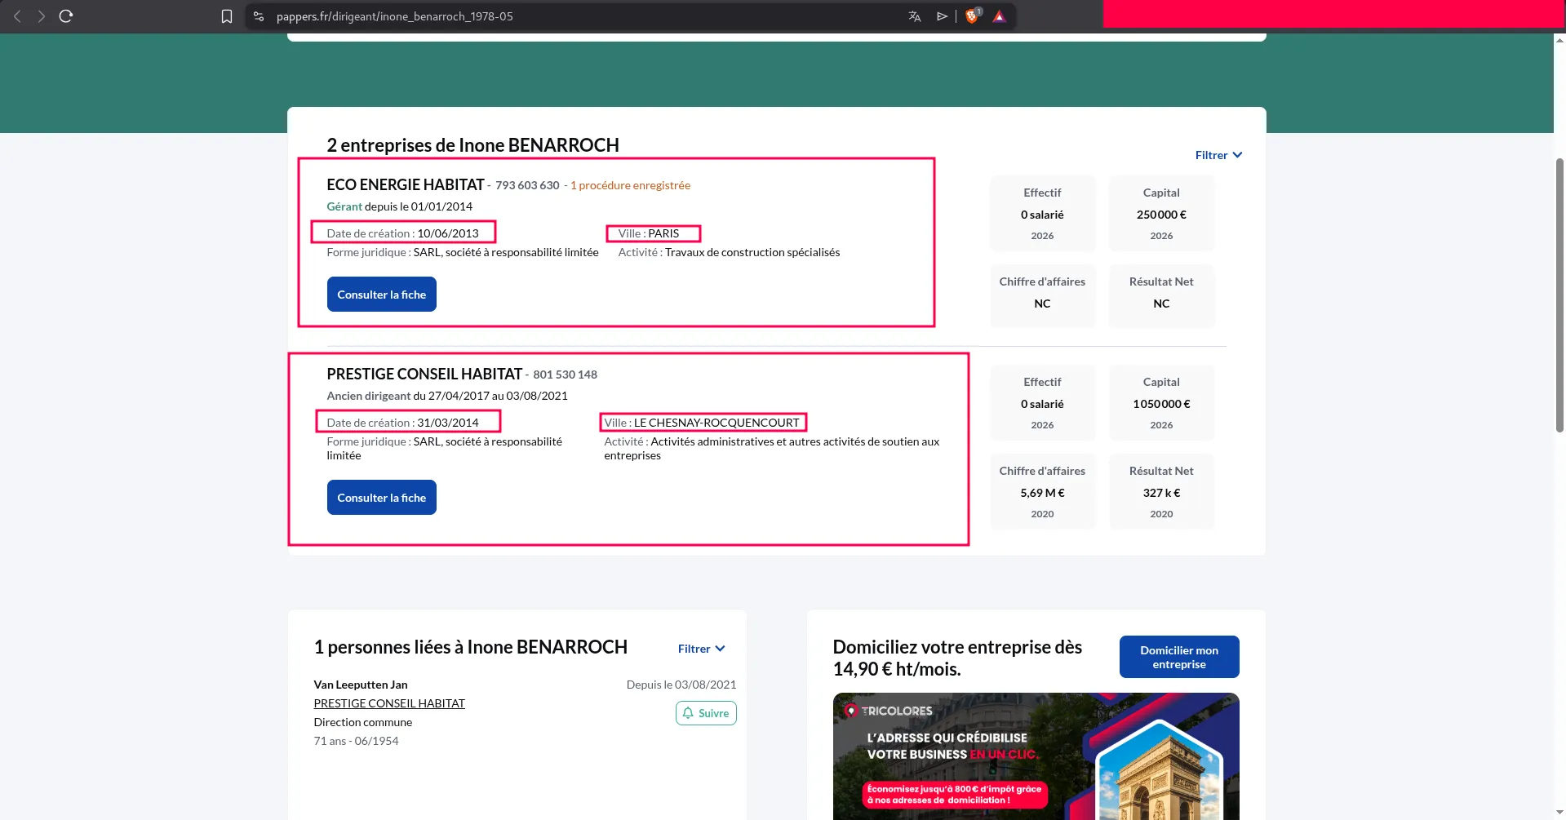This screenshot has height=820, width=1566.
Task: Bookmark this page via the bookmark icon
Action: (226, 16)
